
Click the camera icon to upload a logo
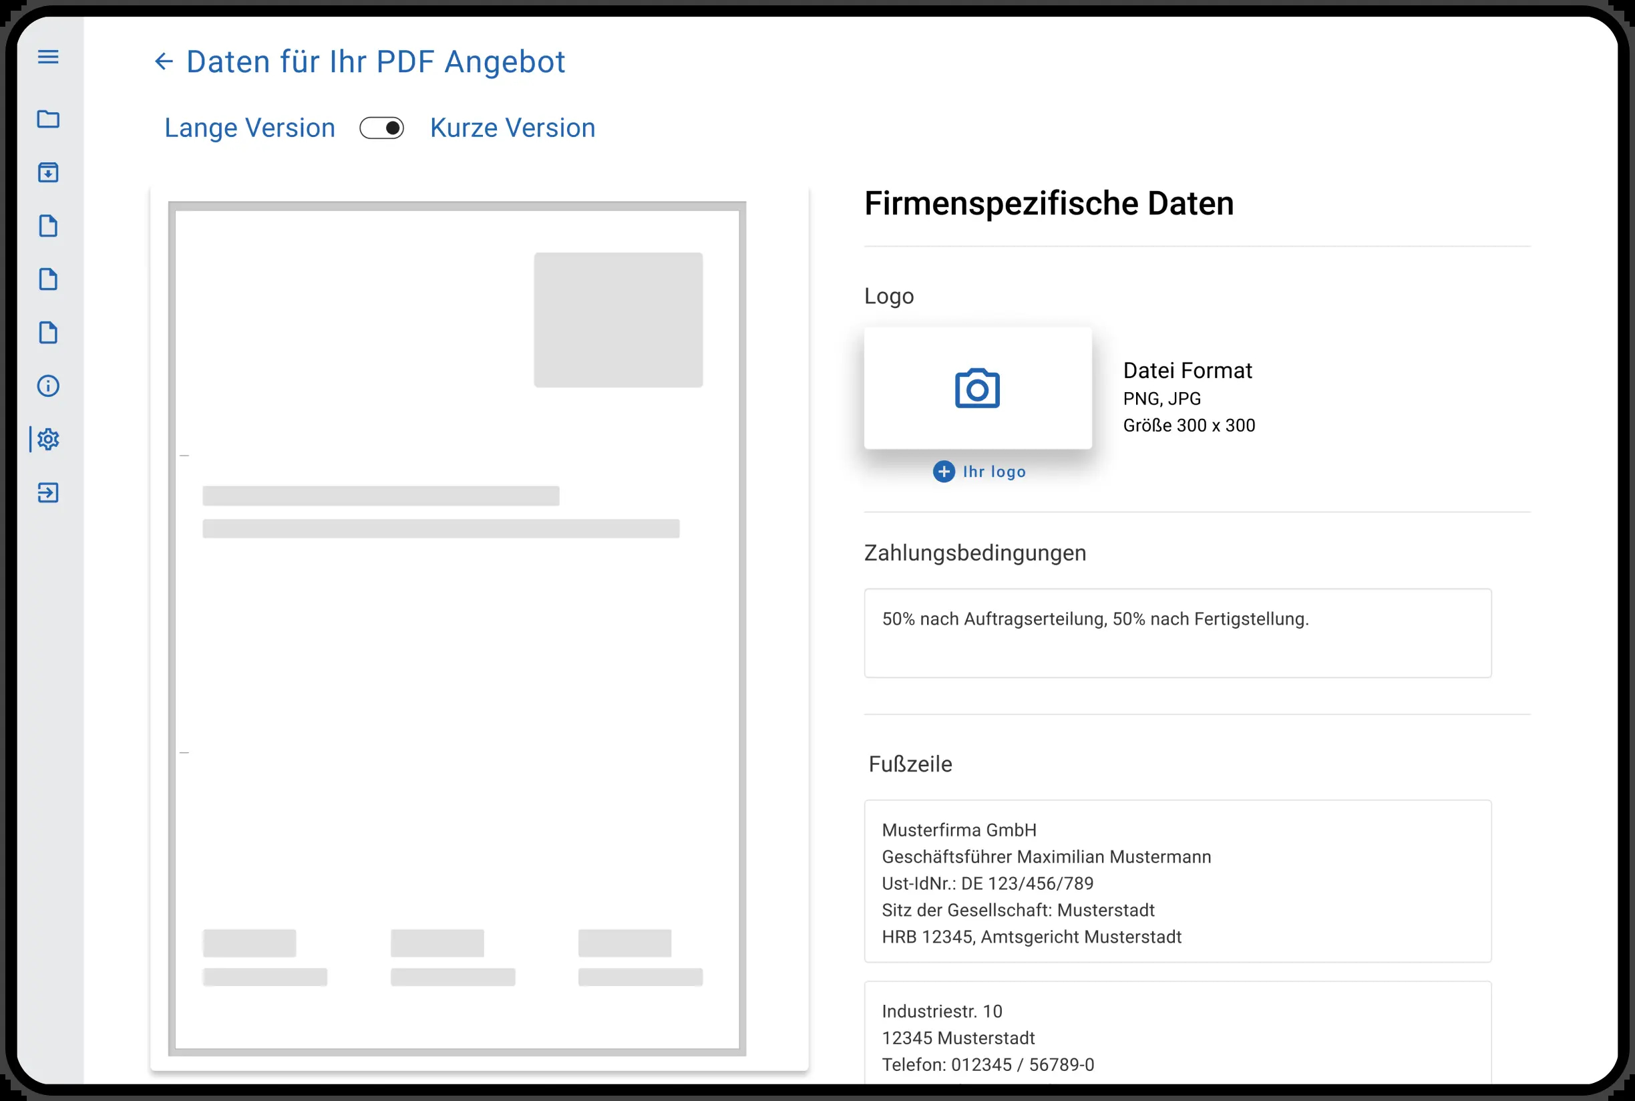(x=977, y=387)
